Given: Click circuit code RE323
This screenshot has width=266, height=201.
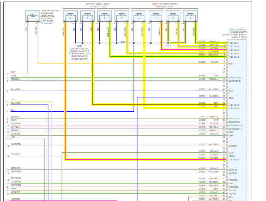Looking at the screenshot, I should click(202, 199).
